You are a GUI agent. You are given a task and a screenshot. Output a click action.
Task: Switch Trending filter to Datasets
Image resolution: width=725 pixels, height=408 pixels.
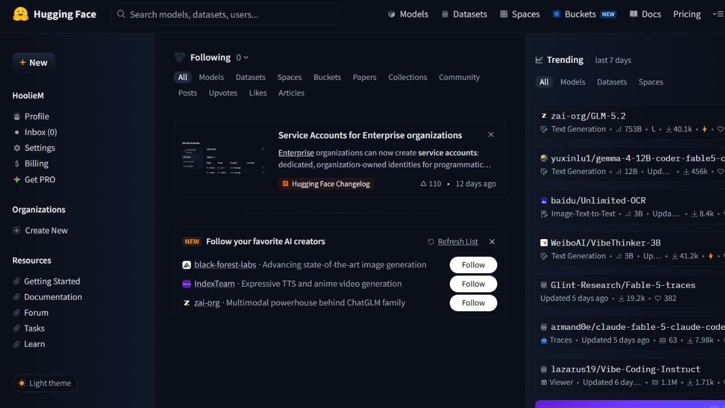[x=612, y=82]
